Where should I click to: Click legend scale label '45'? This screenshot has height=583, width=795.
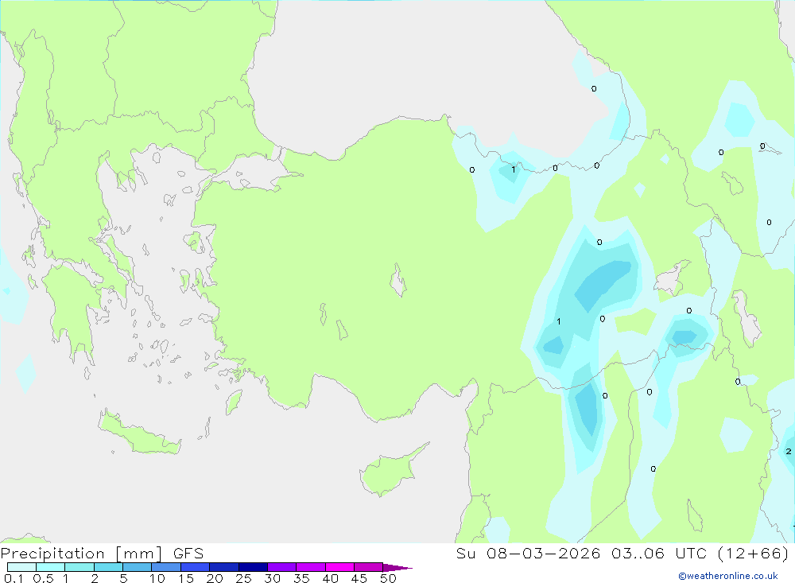tap(359, 578)
